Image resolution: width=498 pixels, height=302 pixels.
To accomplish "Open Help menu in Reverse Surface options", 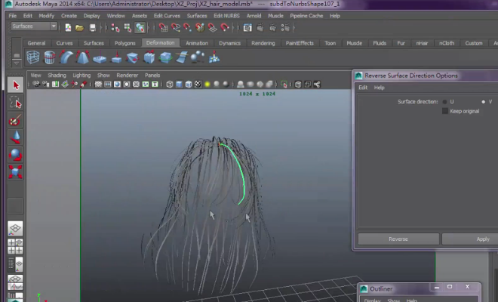I will pos(379,88).
